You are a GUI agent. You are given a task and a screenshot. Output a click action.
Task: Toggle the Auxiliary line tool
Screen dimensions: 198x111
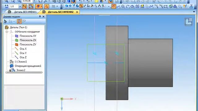tap(114, 6)
